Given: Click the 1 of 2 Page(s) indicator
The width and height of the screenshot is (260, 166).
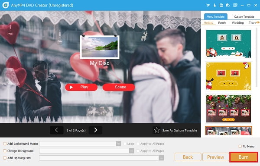Looking at the screenshot, I should click(76, 130).
